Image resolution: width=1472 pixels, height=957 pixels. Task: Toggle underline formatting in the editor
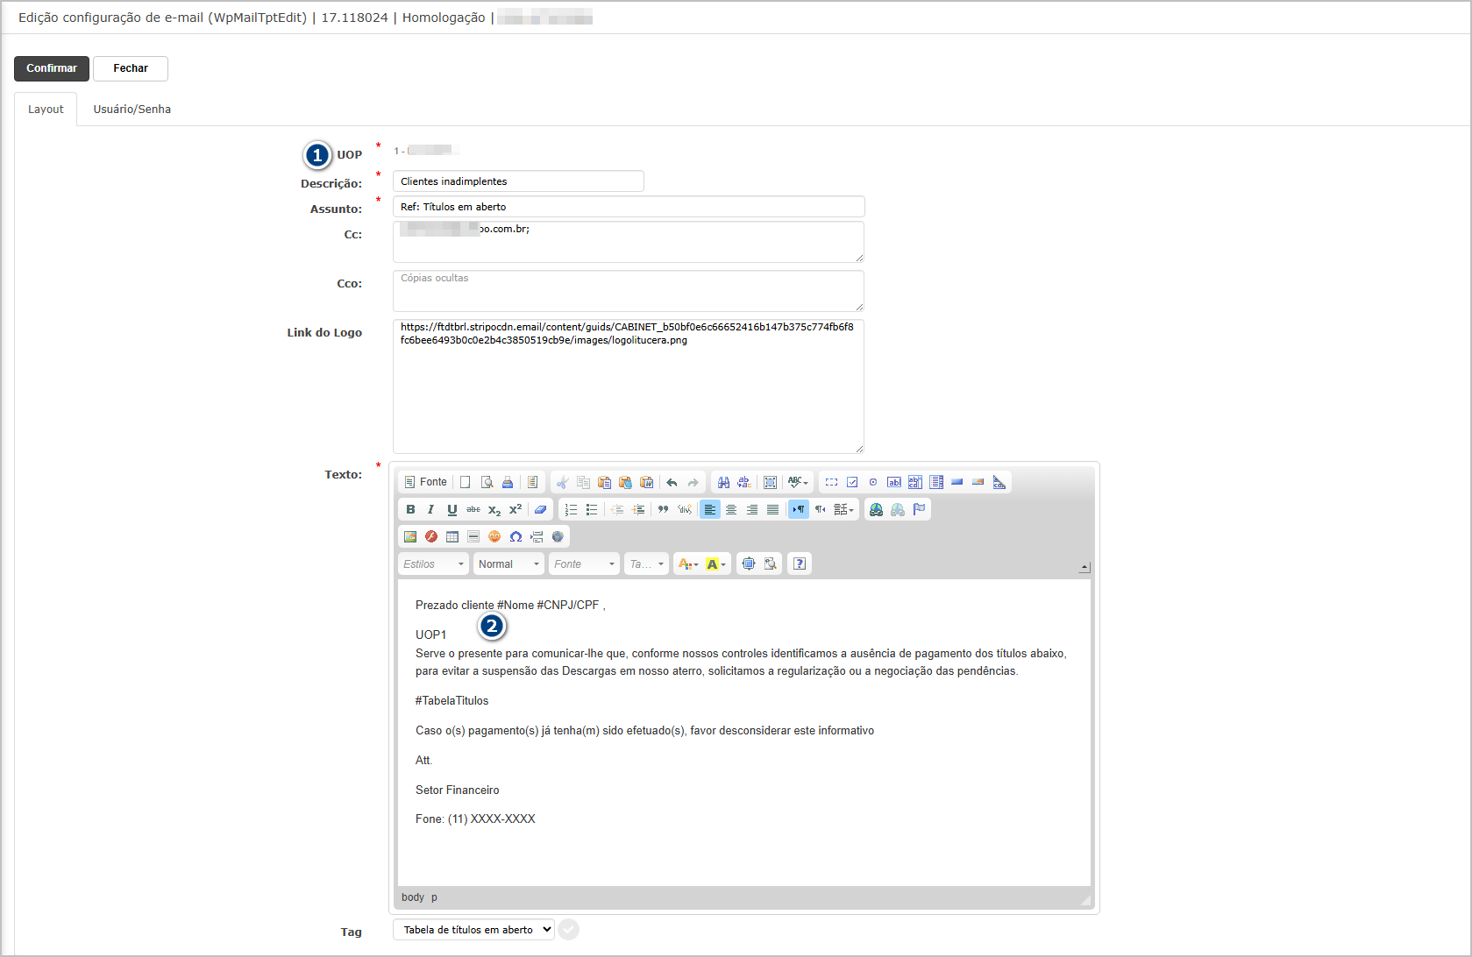point(452,509)
